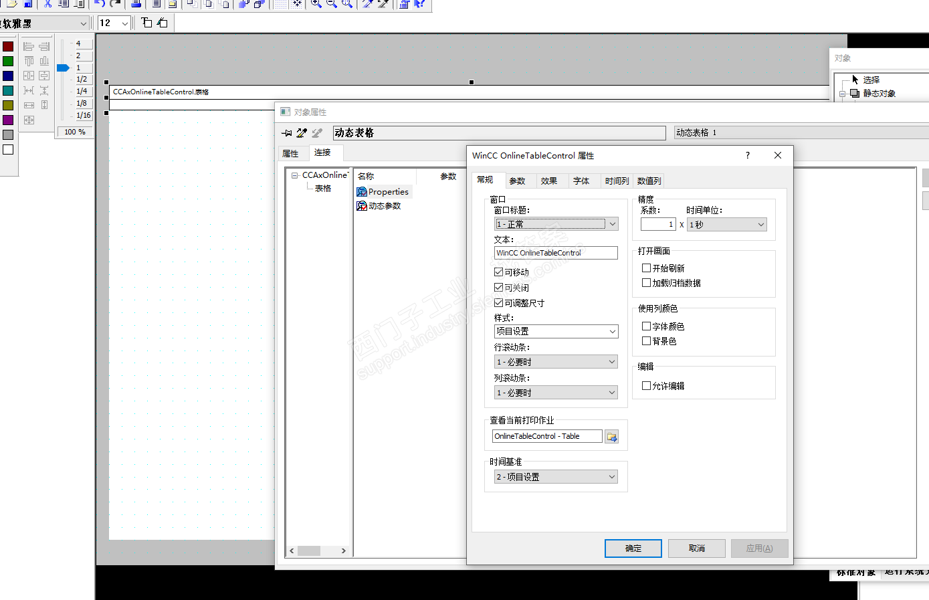Click the redo arrow in top toolbar

click(115, 3)
